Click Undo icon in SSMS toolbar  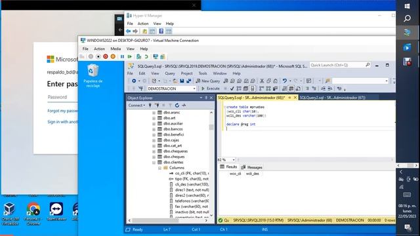coord(284,81)
